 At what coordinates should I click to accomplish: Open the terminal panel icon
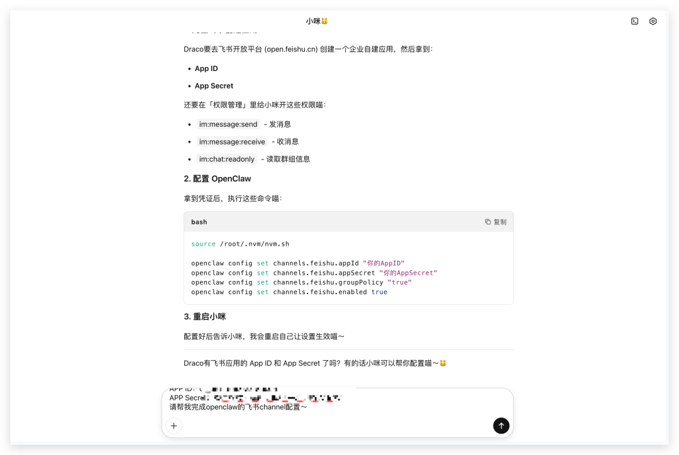click(634, 21)
